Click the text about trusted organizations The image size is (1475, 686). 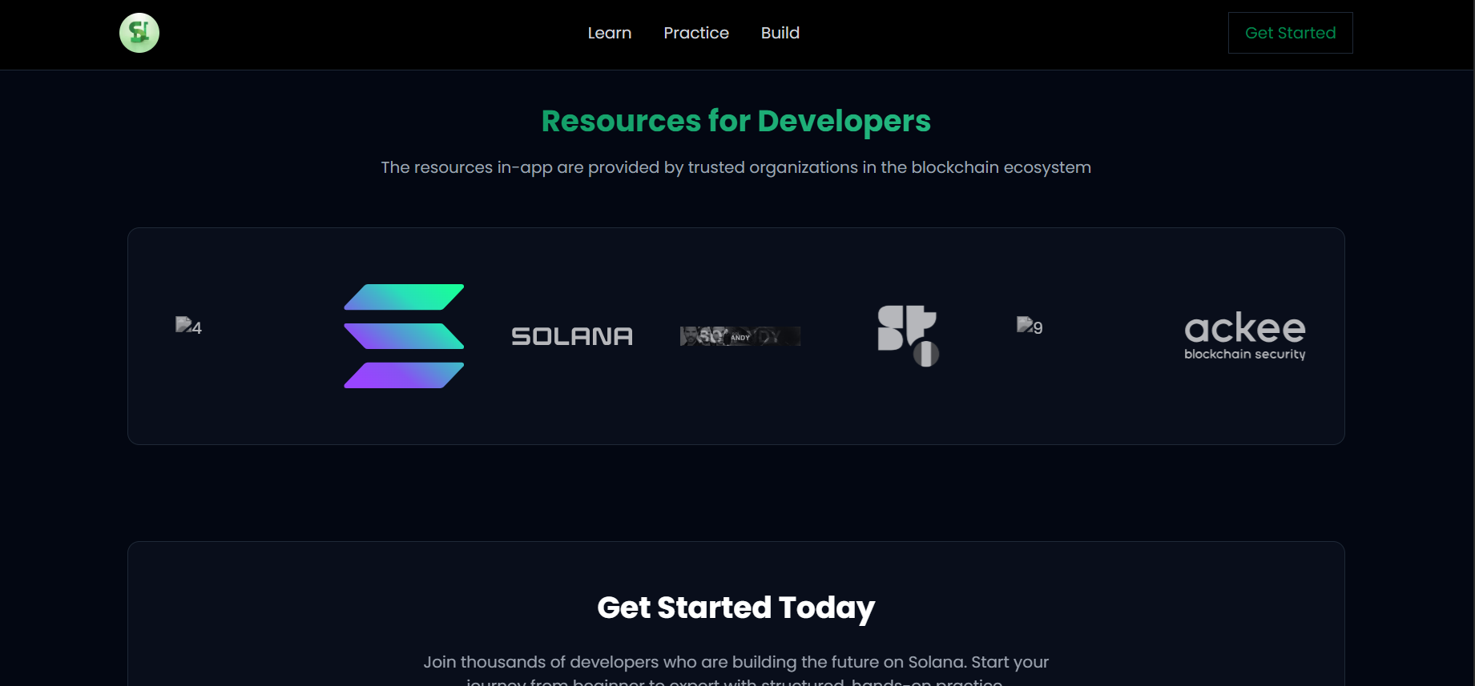coord(736,167)
